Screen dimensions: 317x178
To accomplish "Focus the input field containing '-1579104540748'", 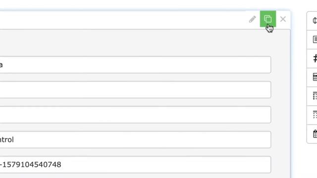I will [x=135, y=165].
